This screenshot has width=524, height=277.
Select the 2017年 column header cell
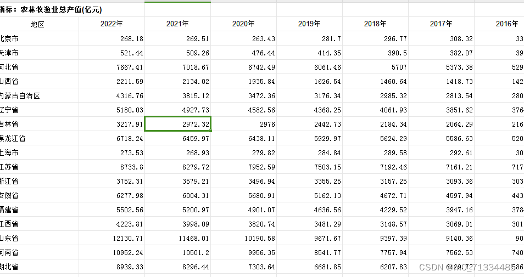[x=441, y=24]
